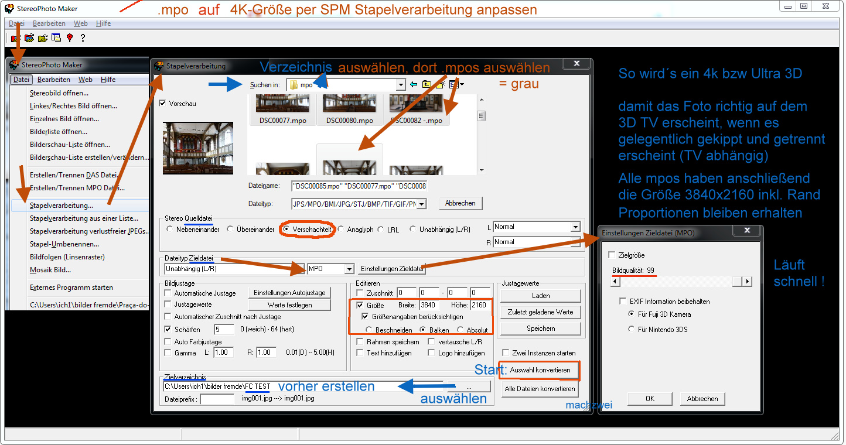Click Alle Dateien konvertieren
The height and width of the screenshot is (445, 846).
[x=540, y=389]
